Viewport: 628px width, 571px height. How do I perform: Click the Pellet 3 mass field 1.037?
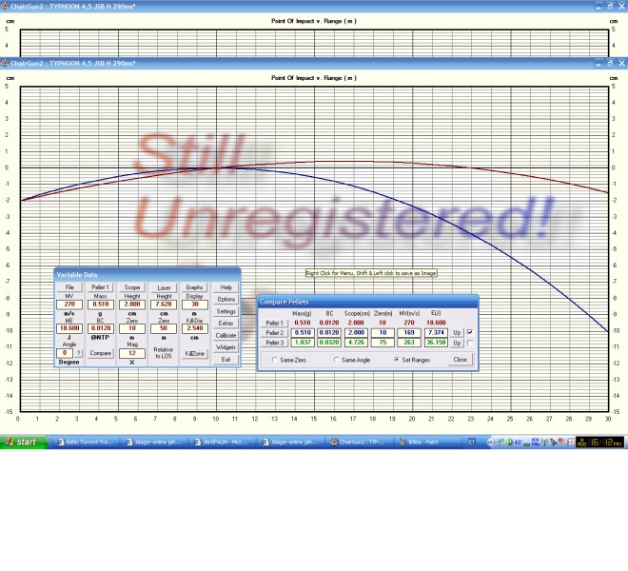303,342
